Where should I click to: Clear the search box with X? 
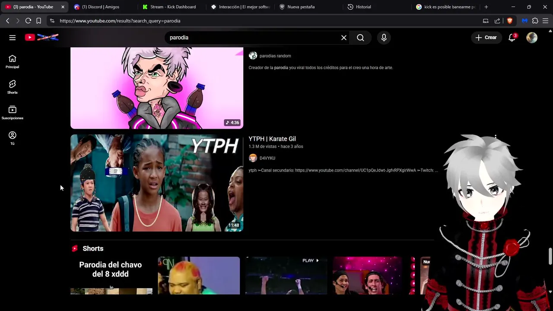point(344,38)
